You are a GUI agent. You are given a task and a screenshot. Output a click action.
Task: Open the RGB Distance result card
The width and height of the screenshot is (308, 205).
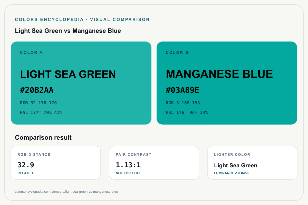pyautogui.click(x=56, y=163)
